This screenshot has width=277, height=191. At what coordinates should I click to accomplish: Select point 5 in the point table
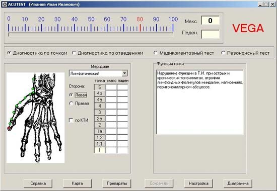[99, 87]
